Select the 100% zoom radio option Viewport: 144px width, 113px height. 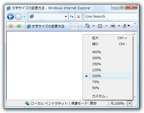click(x=108, y=76)
